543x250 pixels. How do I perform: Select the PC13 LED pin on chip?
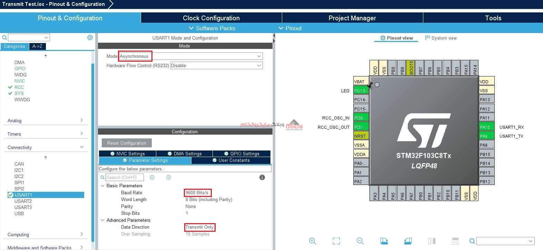(361, 91)
